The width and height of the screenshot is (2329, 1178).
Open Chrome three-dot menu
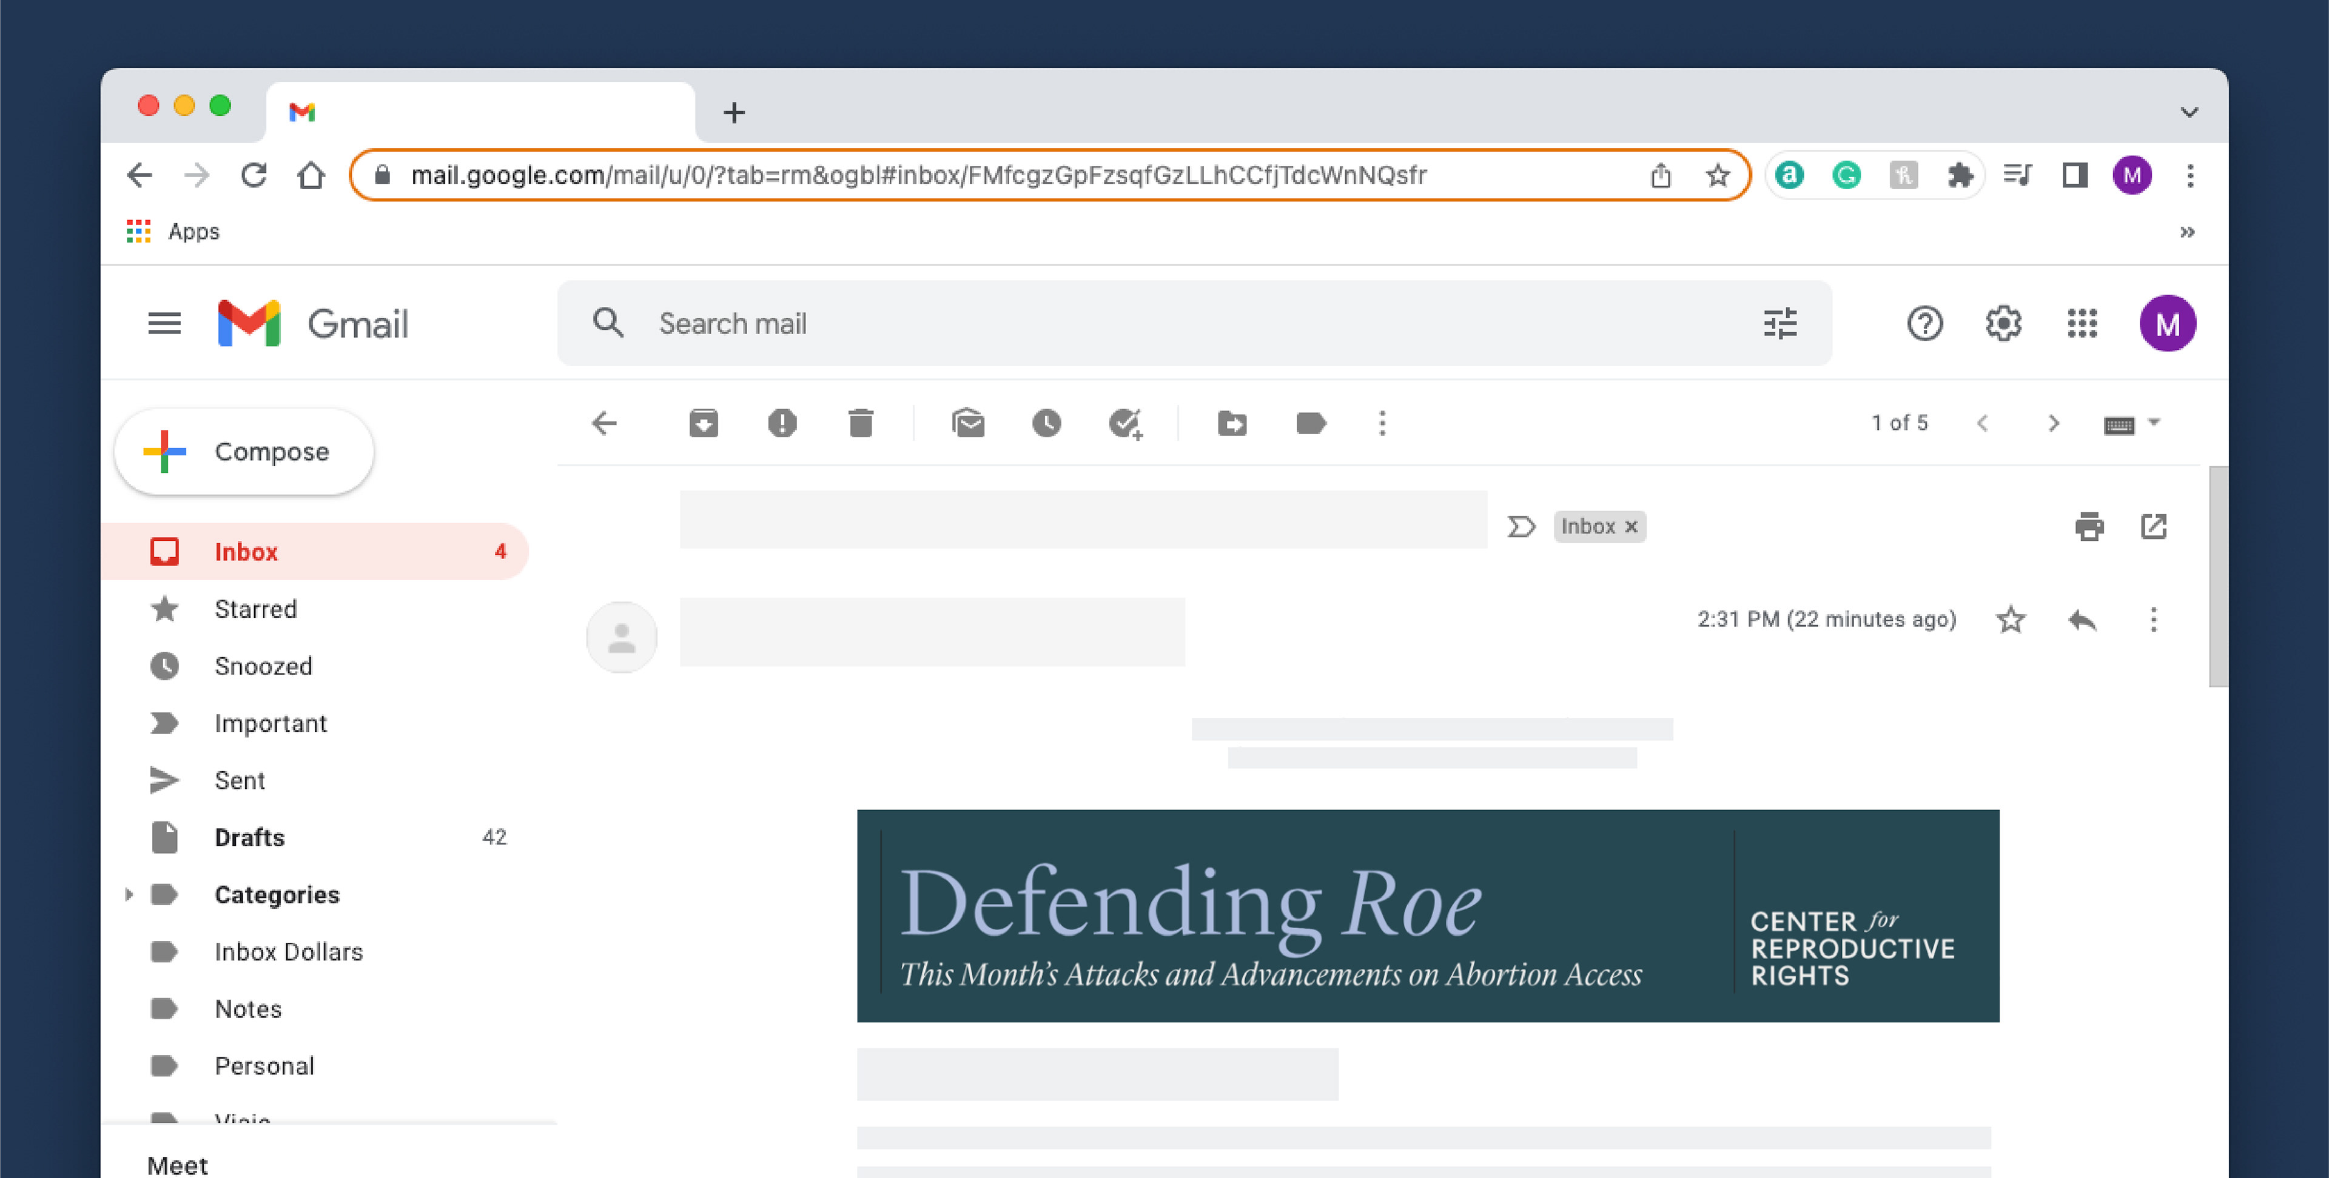coord(2190,175)
